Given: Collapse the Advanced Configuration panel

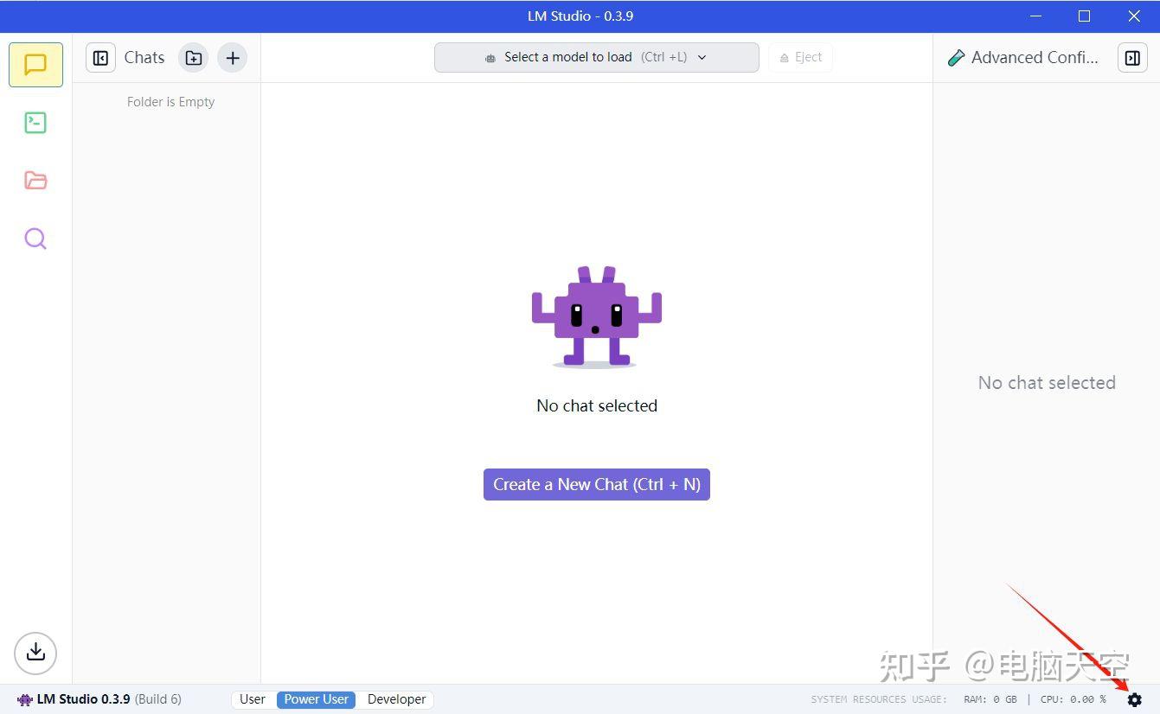Looking at the screenshot, I should (1132, 58).
